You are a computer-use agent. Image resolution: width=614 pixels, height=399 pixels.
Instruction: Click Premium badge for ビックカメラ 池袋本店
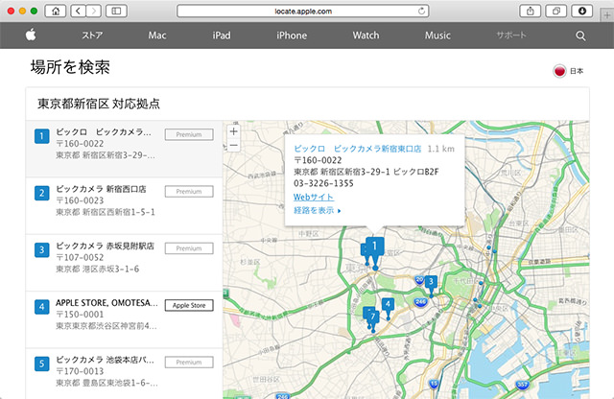tap(189, 363)
